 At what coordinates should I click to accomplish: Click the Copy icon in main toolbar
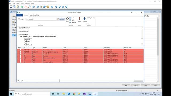click(14, 7)
